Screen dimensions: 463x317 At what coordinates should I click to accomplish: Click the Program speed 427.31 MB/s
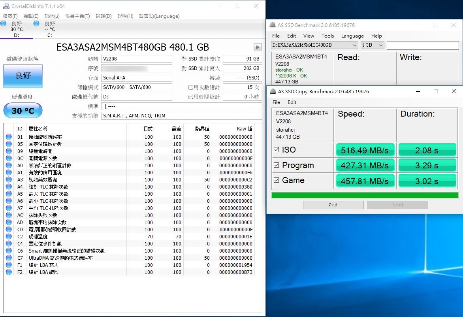365,166
